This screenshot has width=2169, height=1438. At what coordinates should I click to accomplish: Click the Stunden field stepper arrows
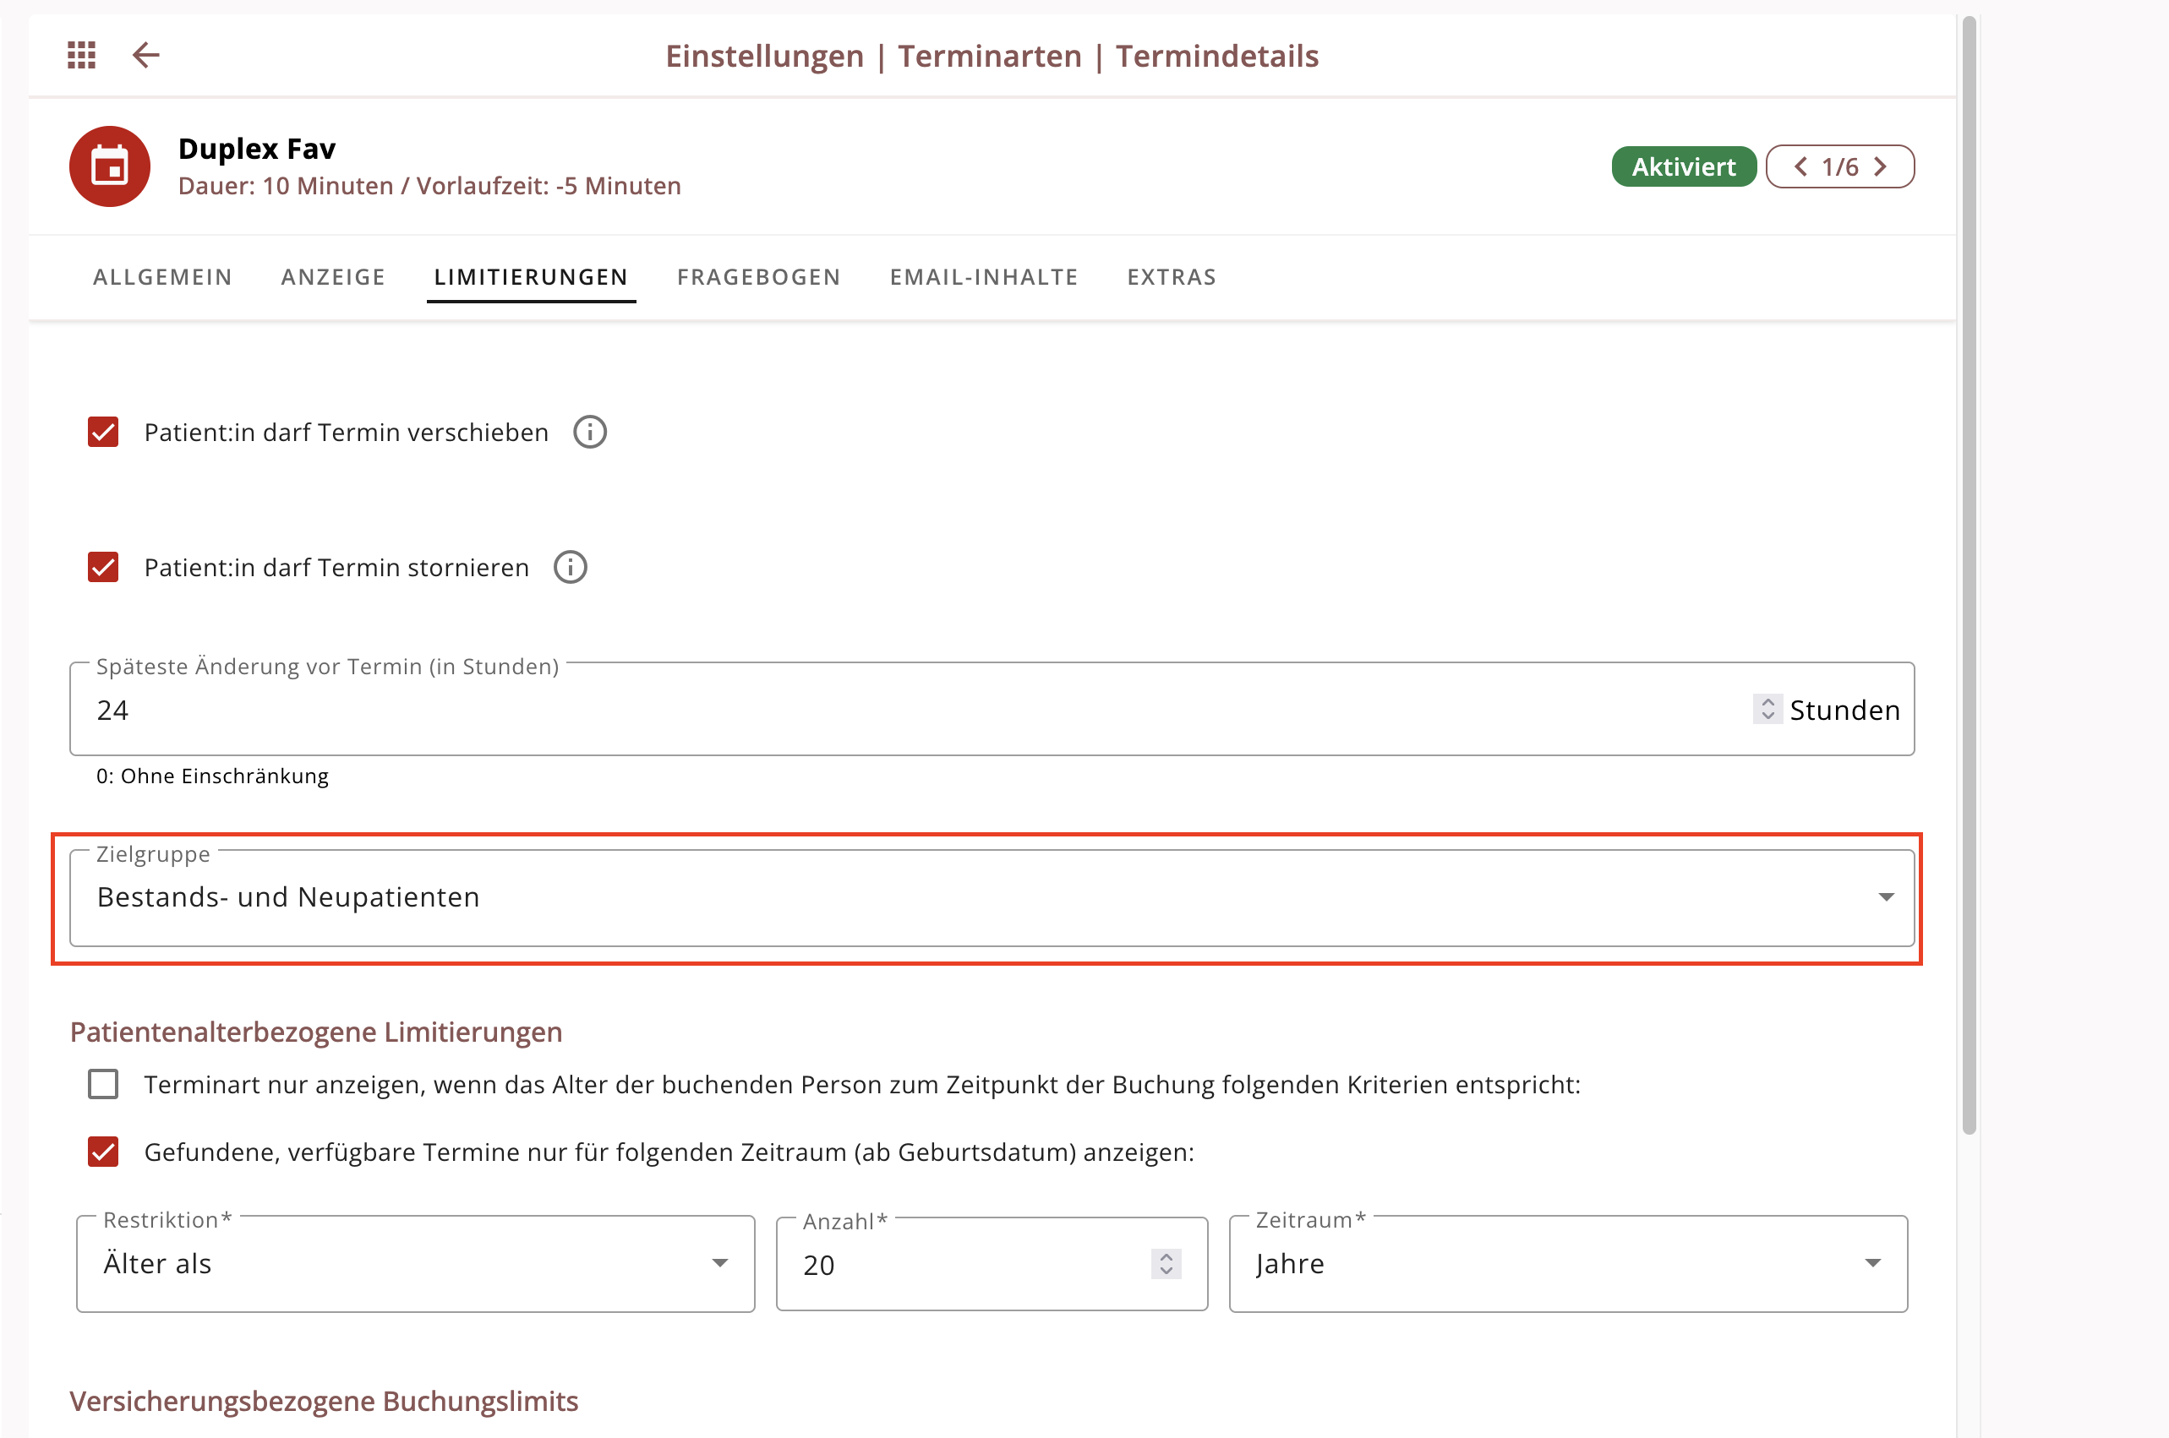(x=1767, y=709)
